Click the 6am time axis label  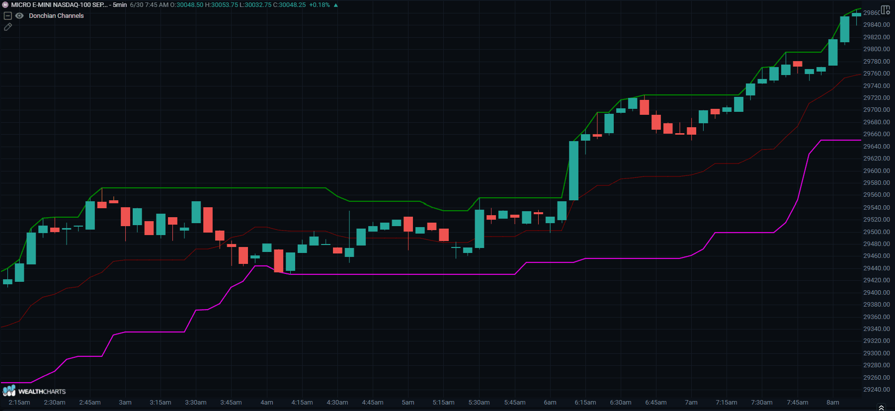tap(550, 403)
